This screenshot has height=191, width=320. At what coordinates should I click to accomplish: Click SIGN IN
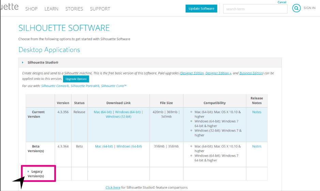309,8
